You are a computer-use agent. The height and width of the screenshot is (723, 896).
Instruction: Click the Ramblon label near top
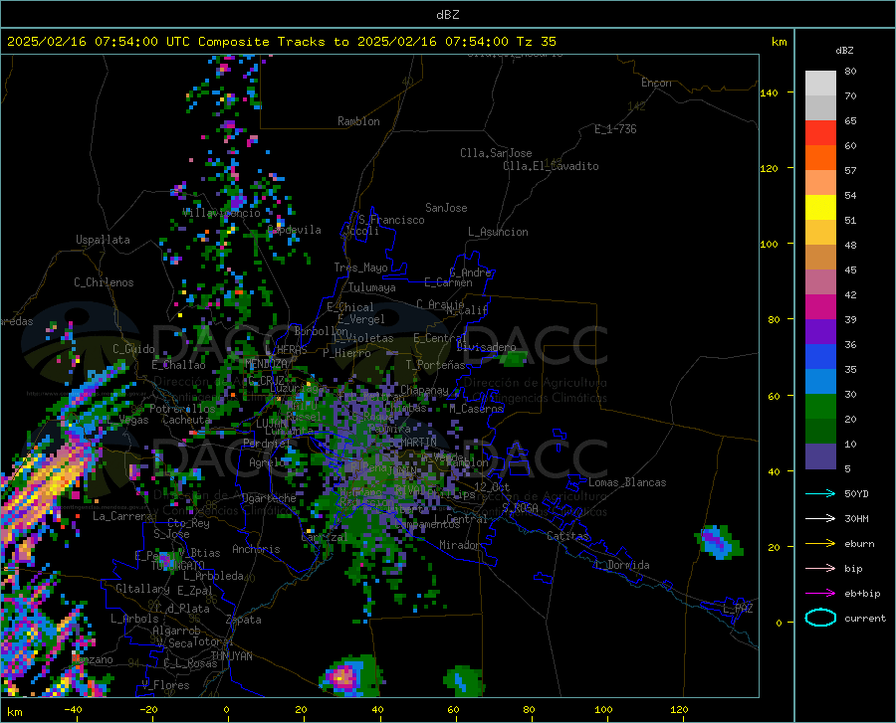[358, 121]
